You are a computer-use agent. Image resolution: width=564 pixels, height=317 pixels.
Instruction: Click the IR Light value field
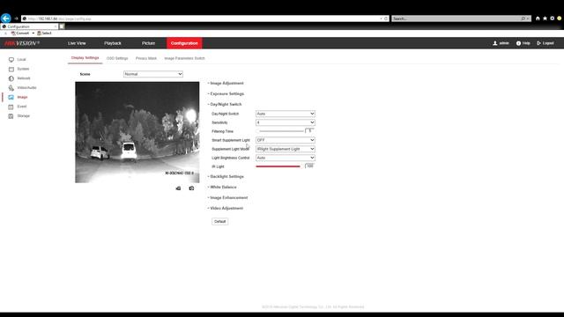[x=309, y=166]
